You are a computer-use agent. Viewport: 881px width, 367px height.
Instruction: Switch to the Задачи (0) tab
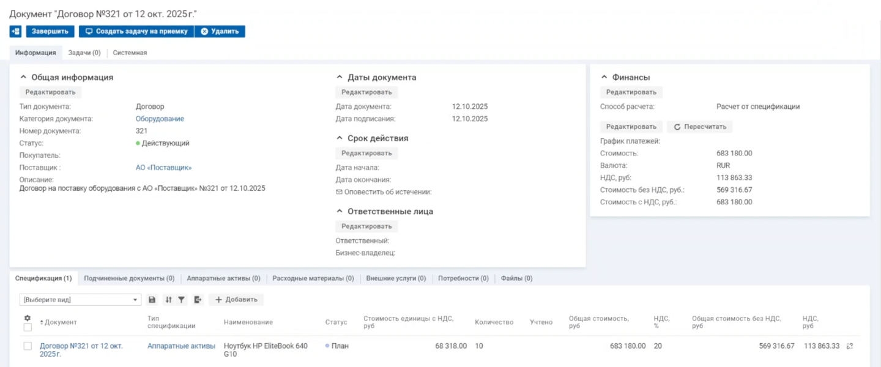click(x=84, y=53)
